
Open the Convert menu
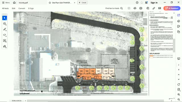pyautogui.click(x=22, y=8)
